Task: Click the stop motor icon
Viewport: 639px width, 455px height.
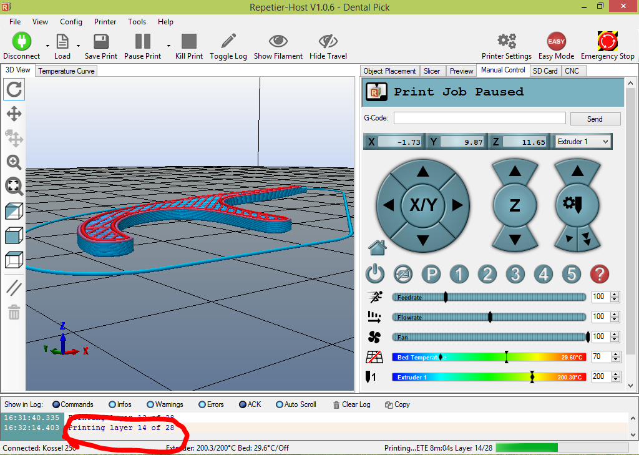Action: tap(403, 274)
